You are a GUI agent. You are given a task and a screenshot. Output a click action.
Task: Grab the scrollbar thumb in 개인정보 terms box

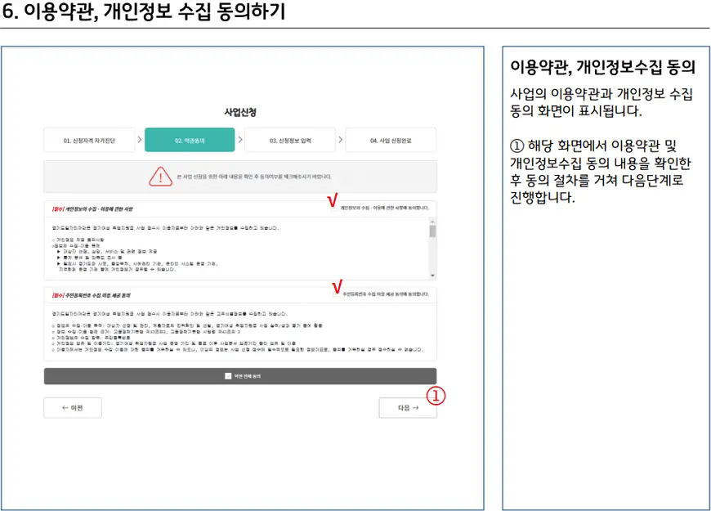pyautogui.click(x=432, y=231)
